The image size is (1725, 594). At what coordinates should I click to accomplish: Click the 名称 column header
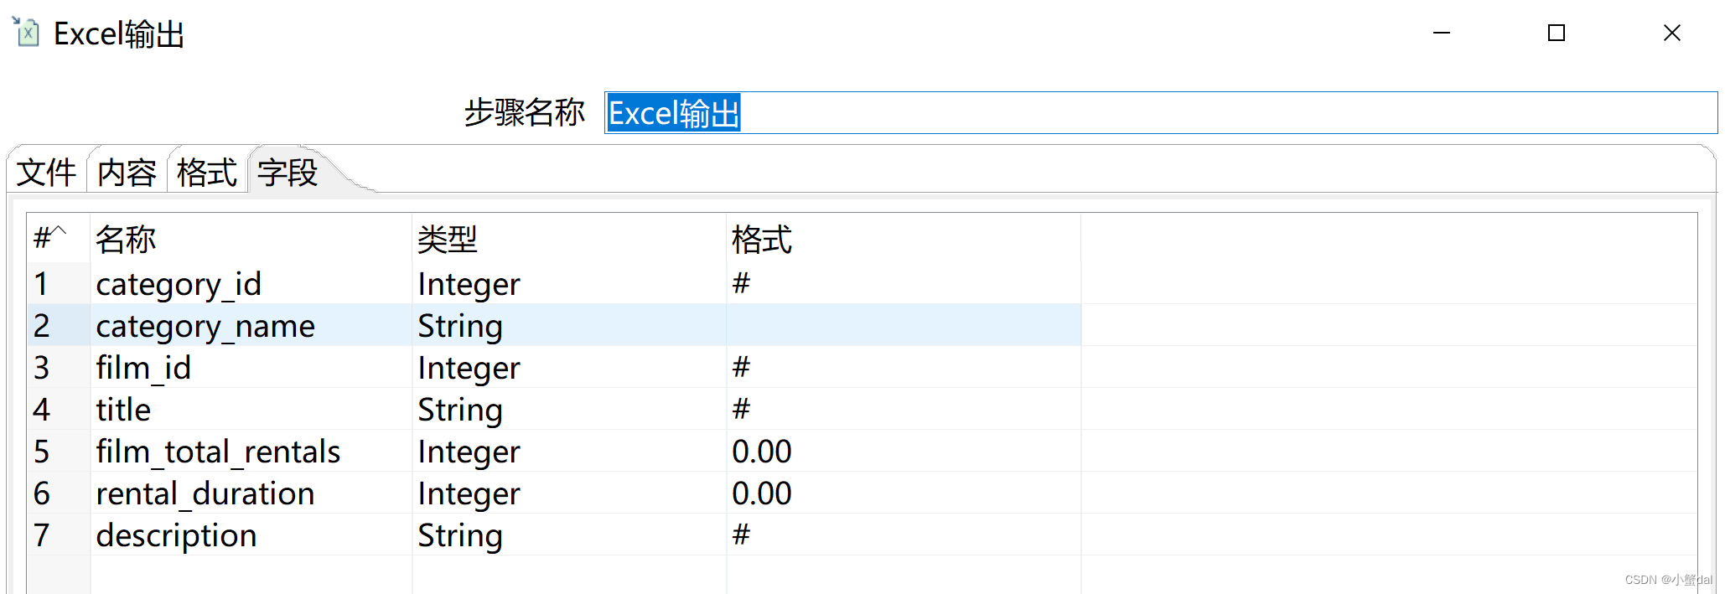point(251,239)
